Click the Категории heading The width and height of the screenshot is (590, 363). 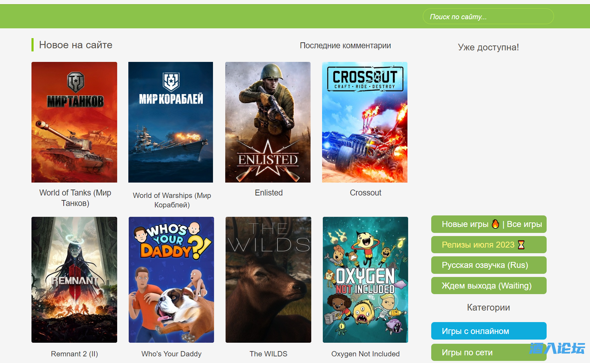pyautogui.click(x=489, y=307)
